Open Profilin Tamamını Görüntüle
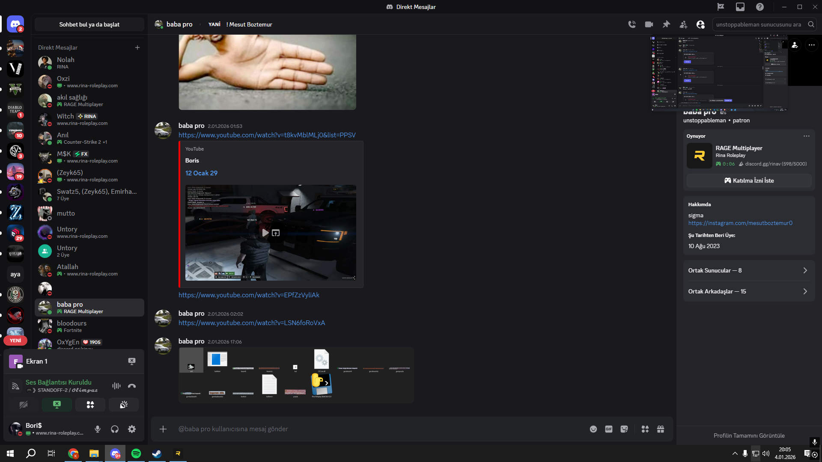 pos(749,435)
